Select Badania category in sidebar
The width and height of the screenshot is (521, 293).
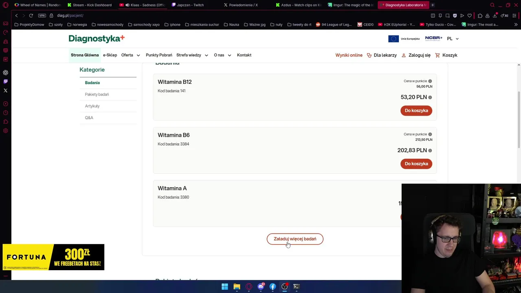click(92, 83)
